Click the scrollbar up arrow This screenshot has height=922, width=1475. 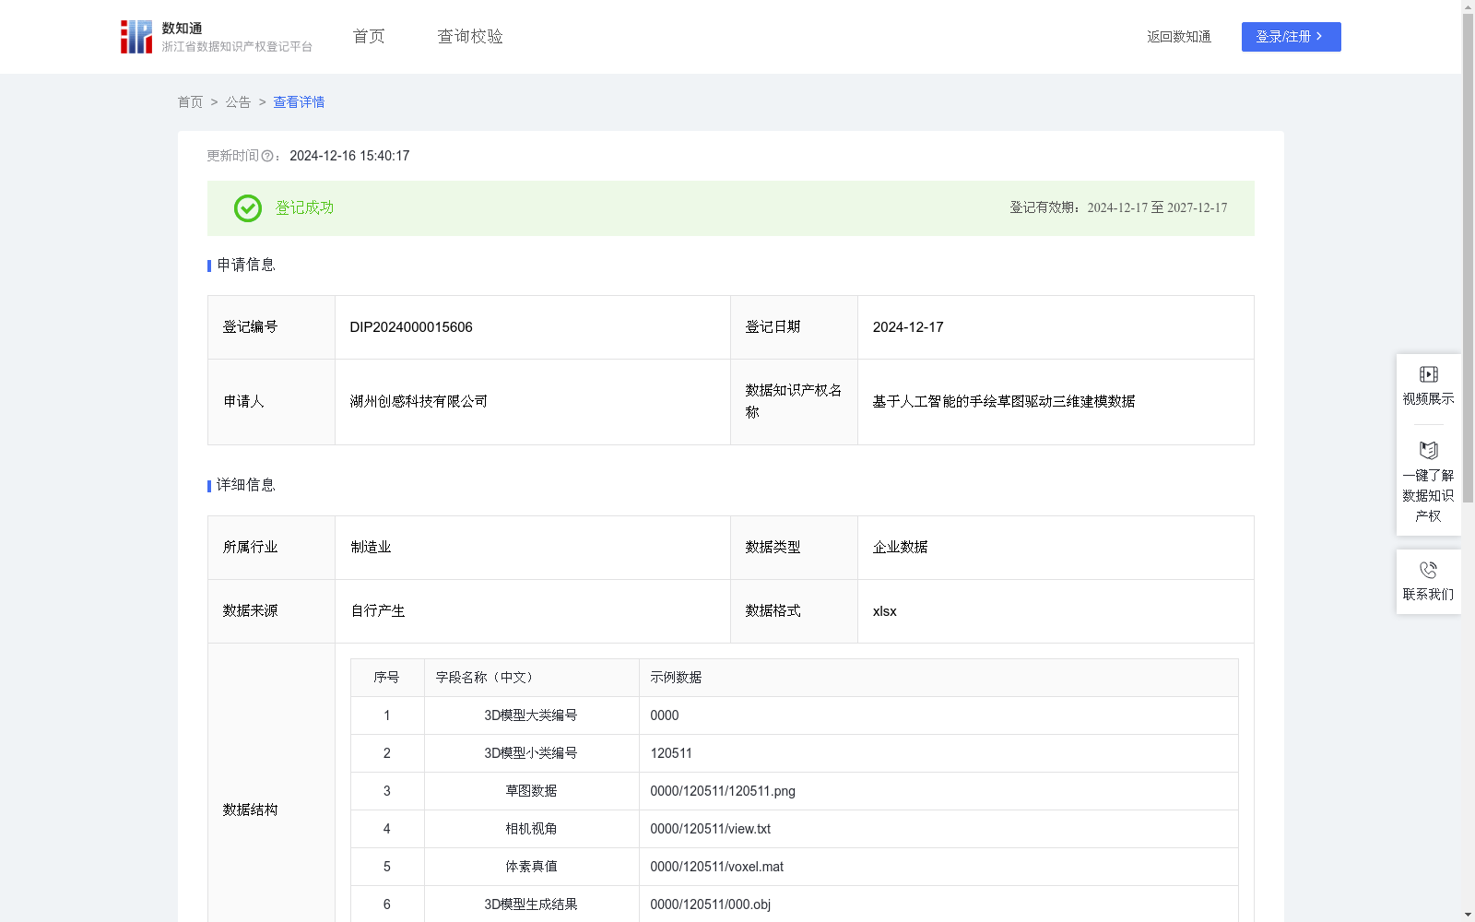tap(1468, 6)
